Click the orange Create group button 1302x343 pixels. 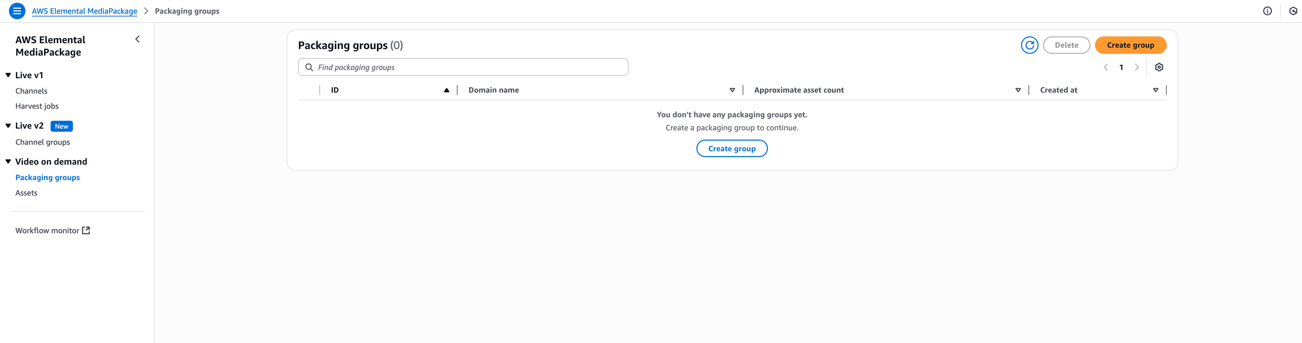1130,45
